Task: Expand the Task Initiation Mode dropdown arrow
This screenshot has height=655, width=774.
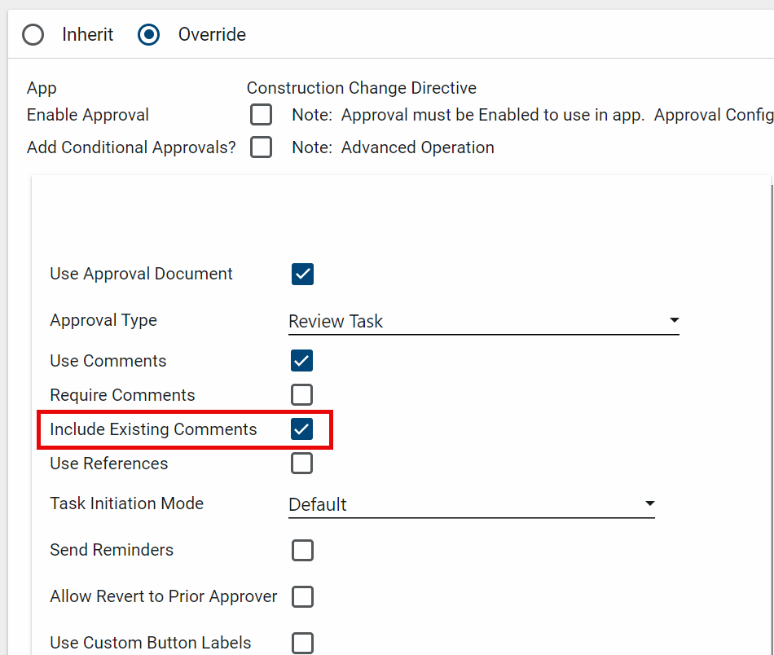Action: pyautogui.click(x=649, y=503)
